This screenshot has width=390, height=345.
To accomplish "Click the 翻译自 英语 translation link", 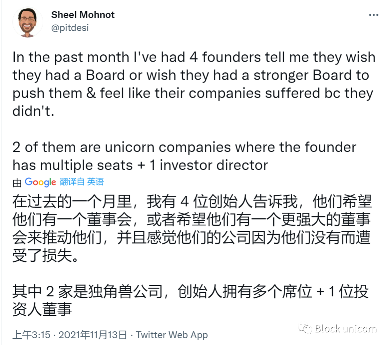I will 82,182.
